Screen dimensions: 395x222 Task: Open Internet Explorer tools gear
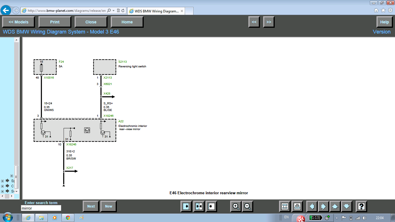pos(390,10)
